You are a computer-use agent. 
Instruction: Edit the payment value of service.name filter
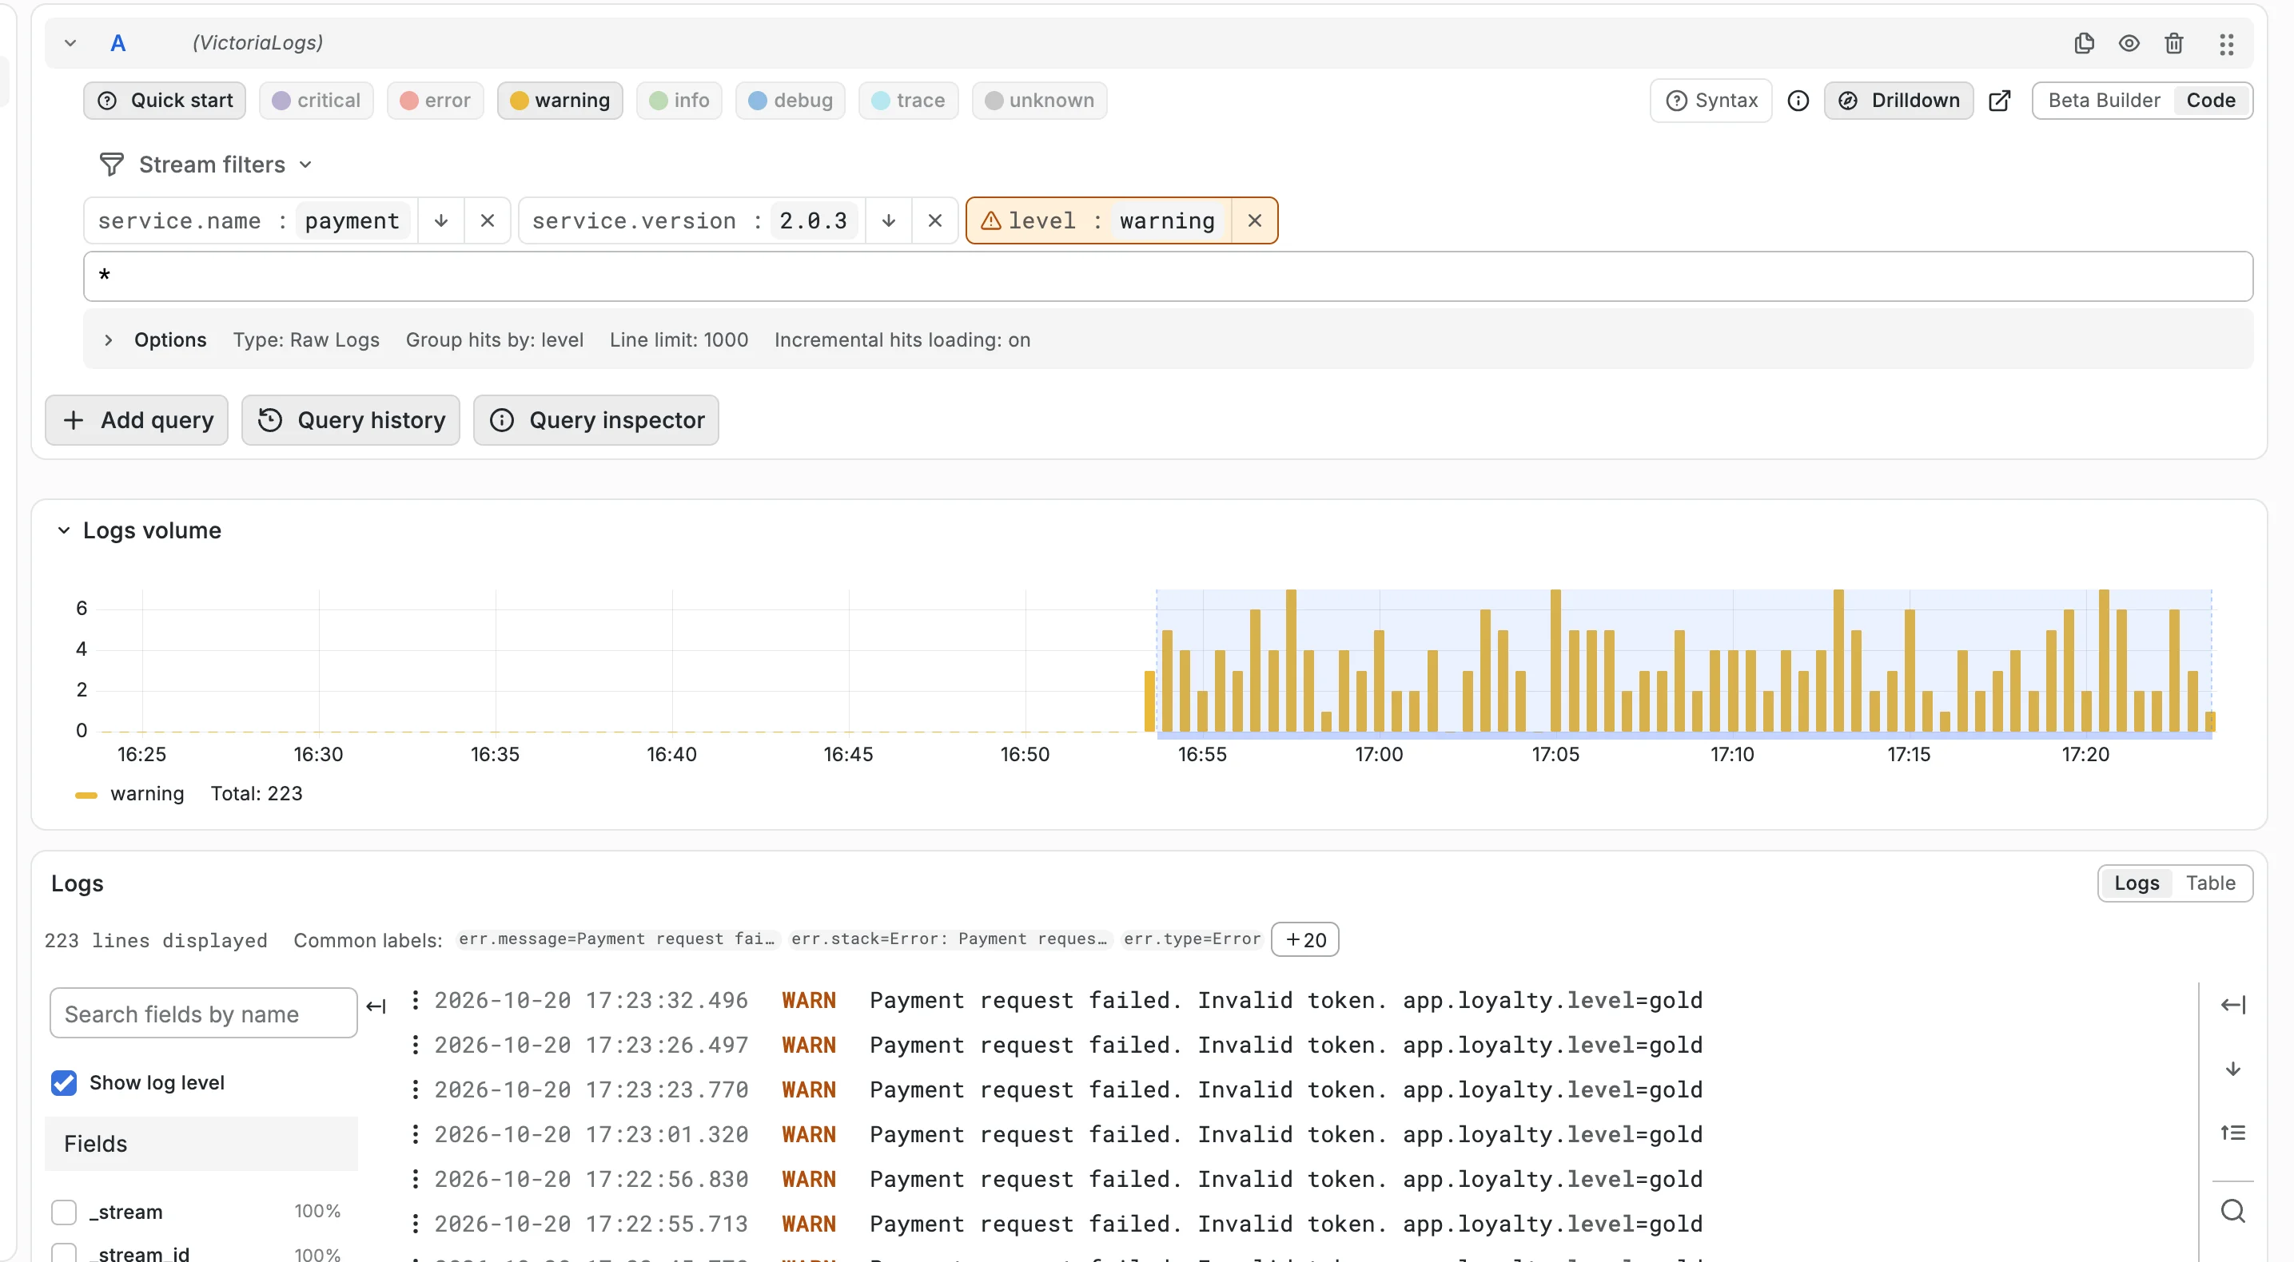click(352, 220)
